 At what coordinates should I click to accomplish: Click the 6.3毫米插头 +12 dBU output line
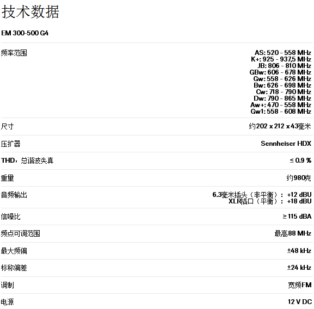tap(262, 195)
